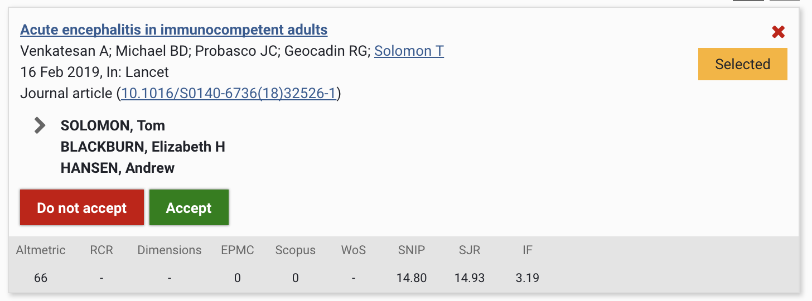This screenshot has height=301, width=812.
Task: Click the Dimensions metric label
Action: [x=170, y=250]
